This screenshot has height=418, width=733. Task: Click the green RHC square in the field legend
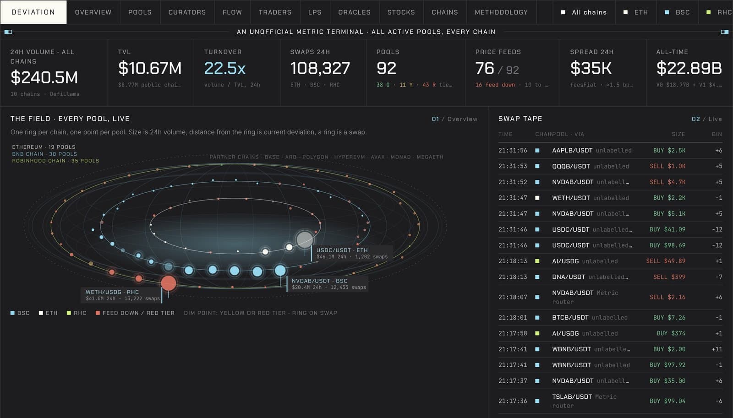click(x=69, y=313)
